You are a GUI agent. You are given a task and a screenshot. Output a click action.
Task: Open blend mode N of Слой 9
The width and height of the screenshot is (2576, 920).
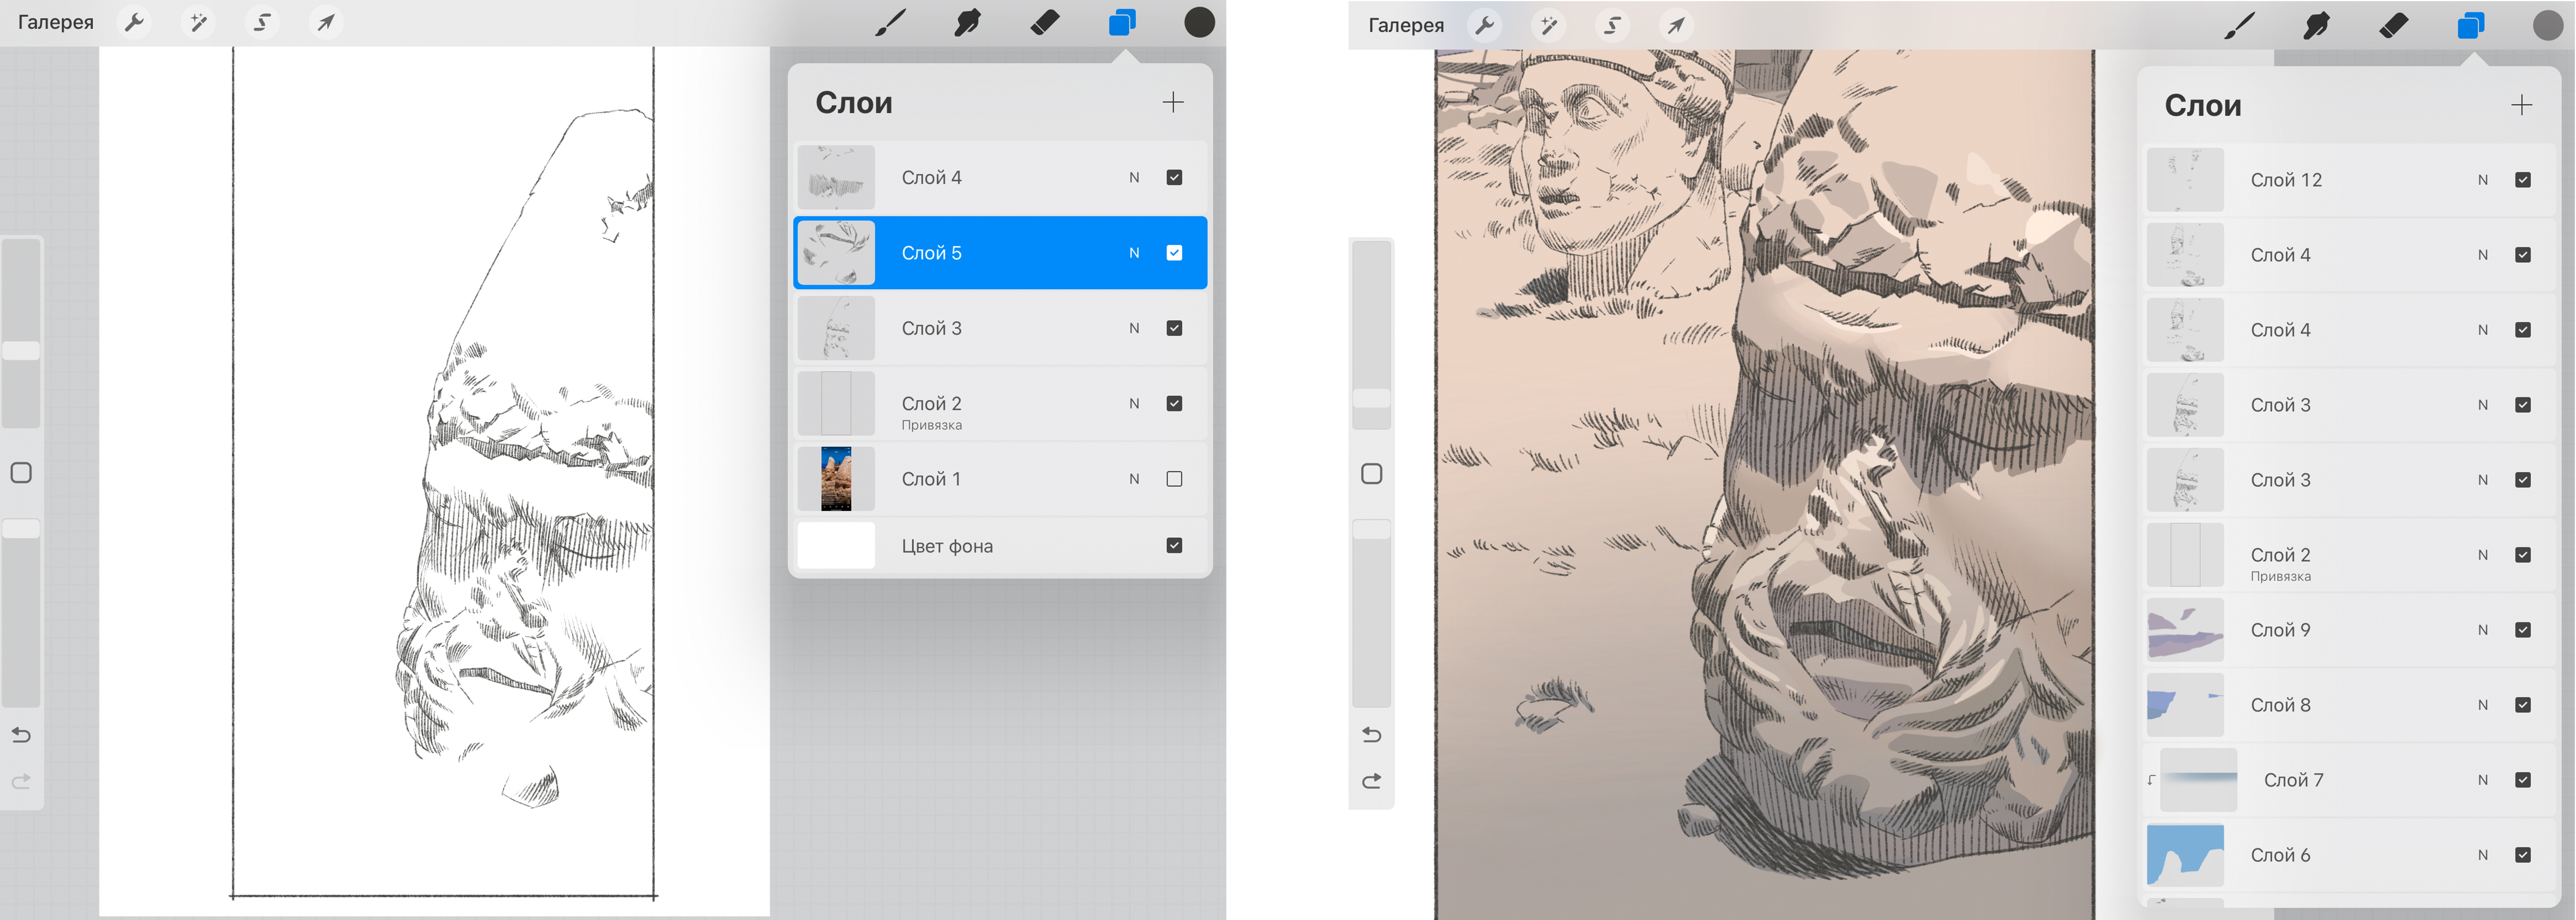pyautogui.click(x=2482, y=630)
